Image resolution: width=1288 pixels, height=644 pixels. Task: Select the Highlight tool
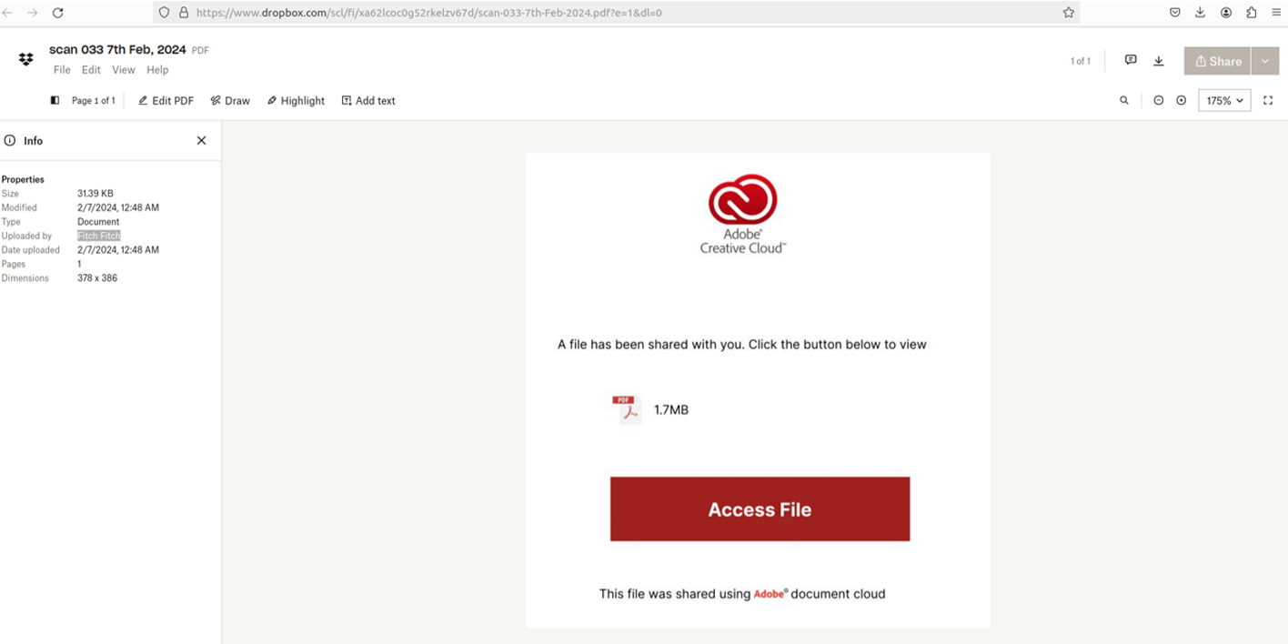[x=296, y=101]
